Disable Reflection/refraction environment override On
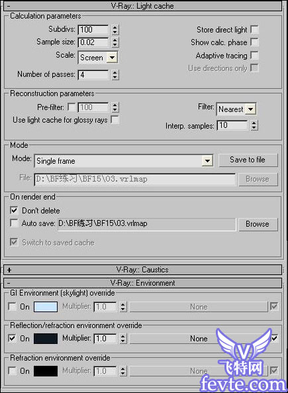 (x=13, y=338)
